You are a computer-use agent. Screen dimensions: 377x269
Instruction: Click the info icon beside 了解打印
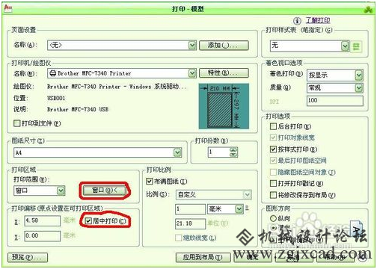(x=297, y=21)
